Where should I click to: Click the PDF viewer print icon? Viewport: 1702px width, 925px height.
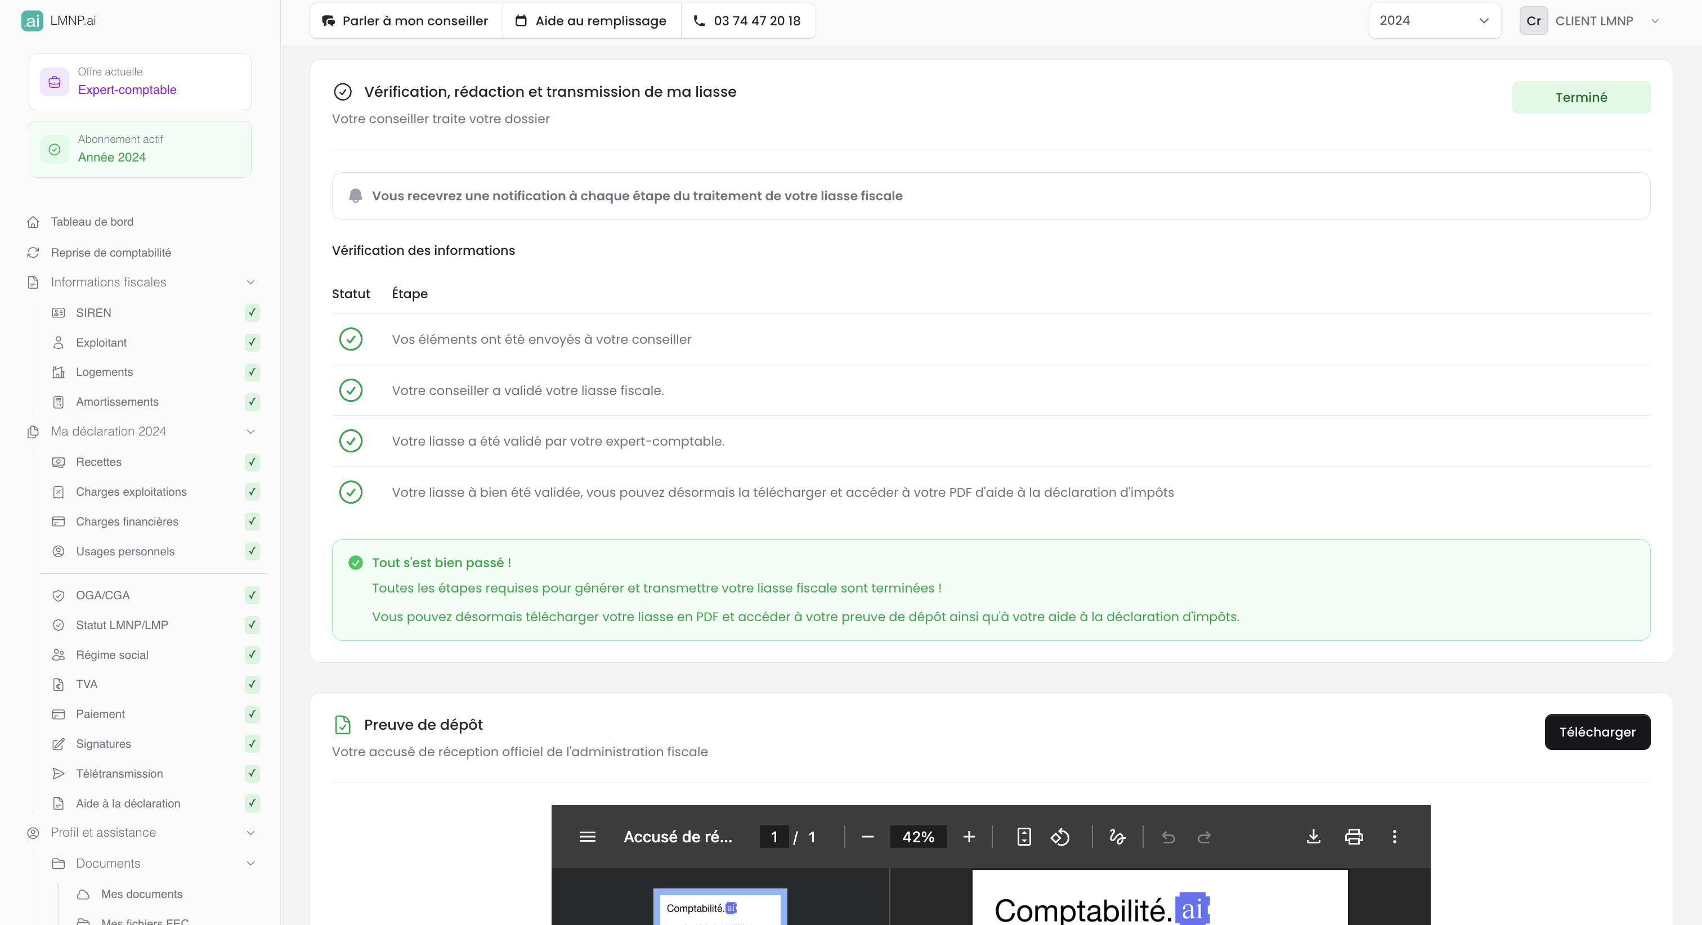1354,837
